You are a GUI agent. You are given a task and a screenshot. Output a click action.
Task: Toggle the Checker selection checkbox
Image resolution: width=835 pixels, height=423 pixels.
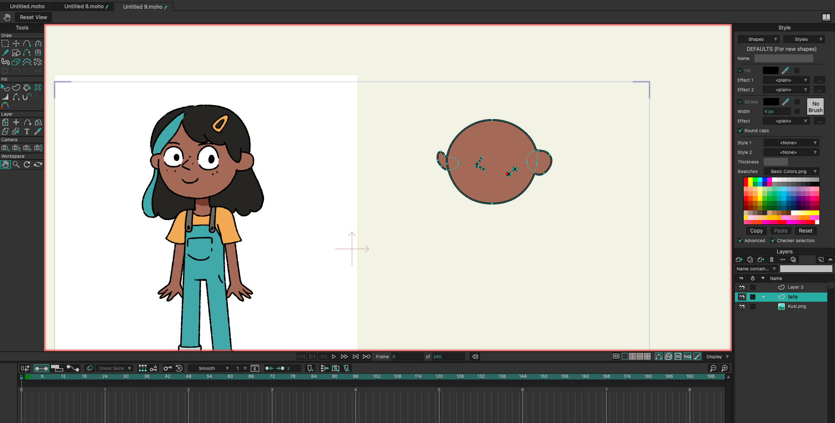click(773, 240)
